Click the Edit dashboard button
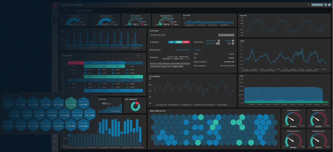 coord(317,5)
